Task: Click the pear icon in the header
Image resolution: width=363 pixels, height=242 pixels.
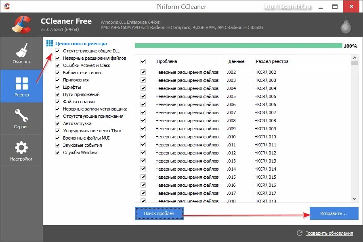Action: [x=346, y=25]
